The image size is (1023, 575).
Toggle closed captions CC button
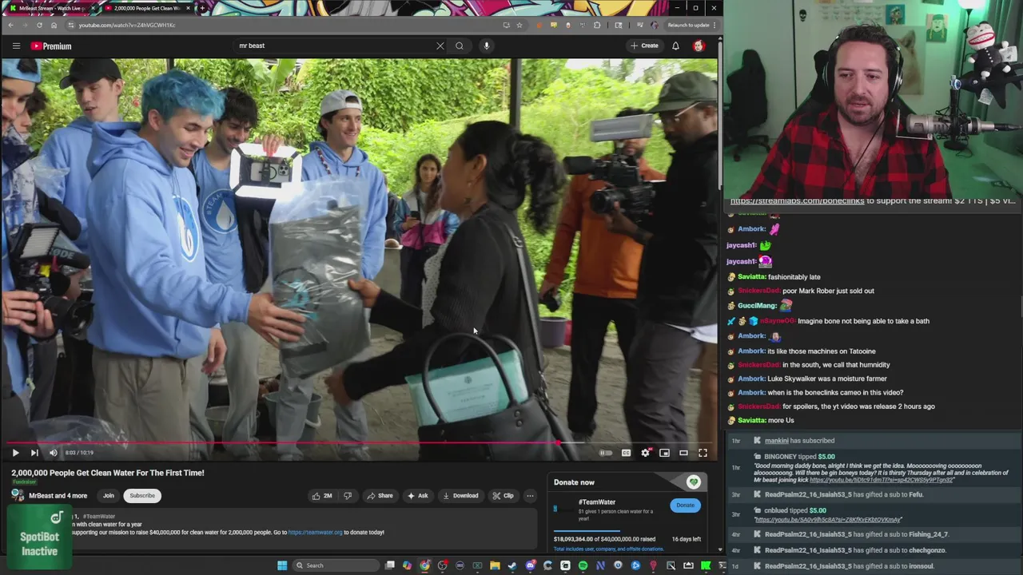click(x=626, y=453)
